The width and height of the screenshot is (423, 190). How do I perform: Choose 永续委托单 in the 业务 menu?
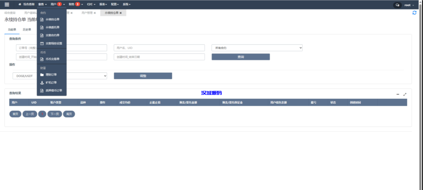click(x=52, y=27)
